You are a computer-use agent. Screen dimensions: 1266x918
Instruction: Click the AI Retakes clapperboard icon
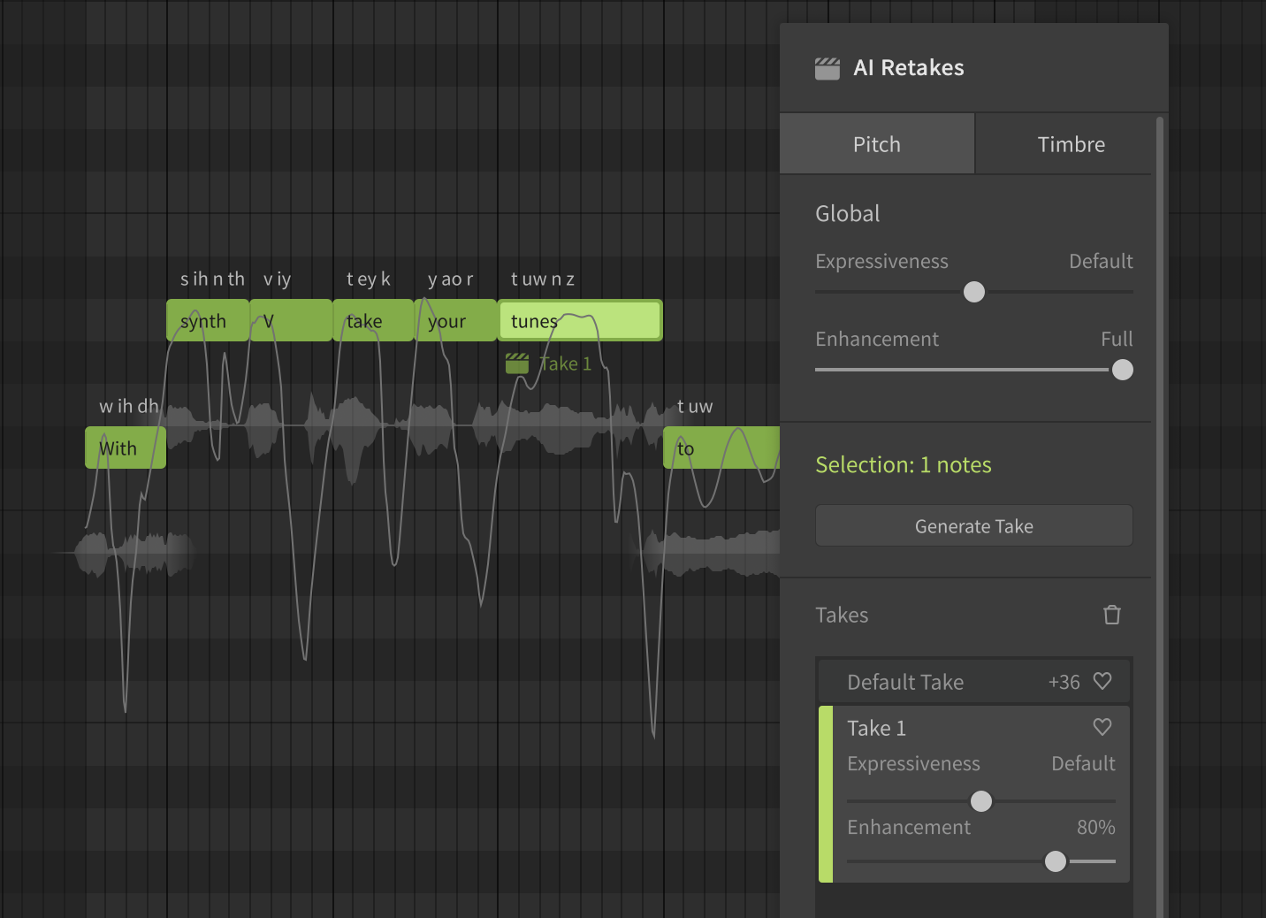(827, 68)
